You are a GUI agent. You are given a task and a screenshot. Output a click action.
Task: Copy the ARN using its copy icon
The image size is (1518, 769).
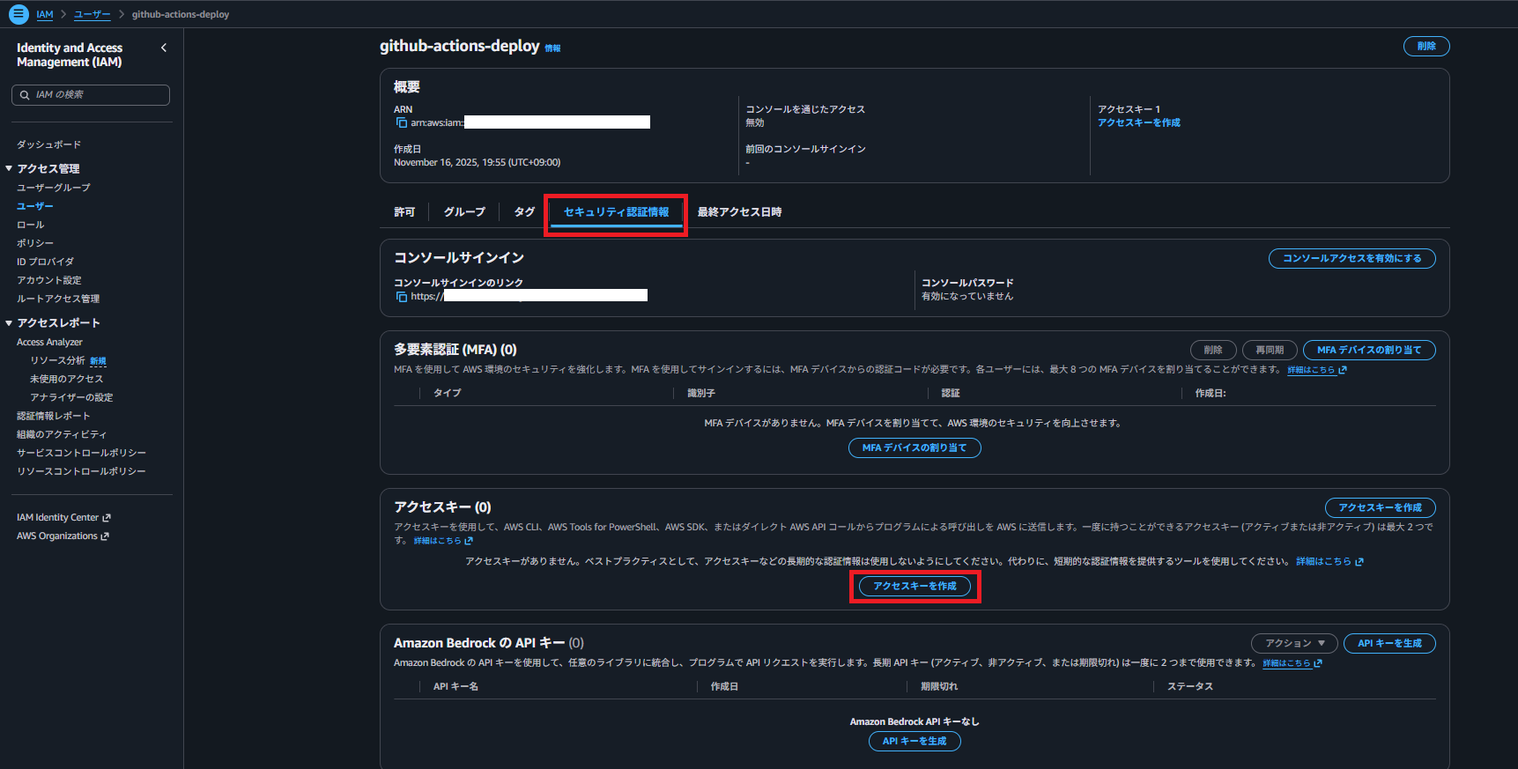402,122
